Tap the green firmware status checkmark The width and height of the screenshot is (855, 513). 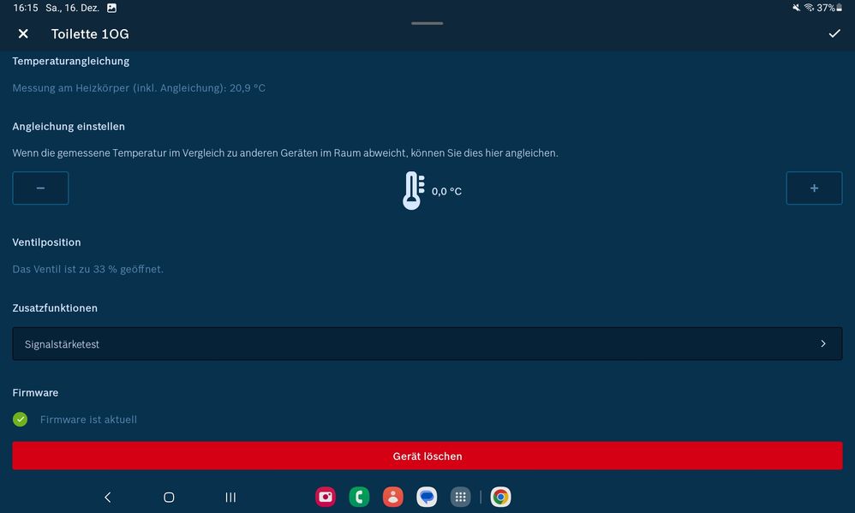pos(20,420)
